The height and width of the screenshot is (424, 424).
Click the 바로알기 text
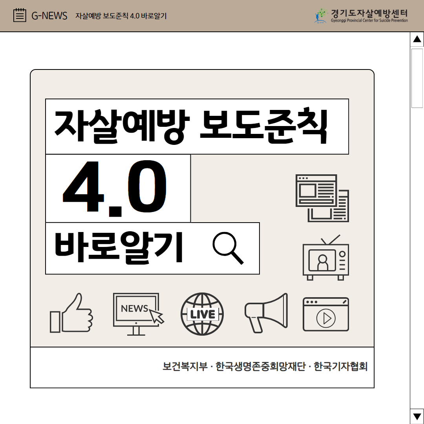119,248
